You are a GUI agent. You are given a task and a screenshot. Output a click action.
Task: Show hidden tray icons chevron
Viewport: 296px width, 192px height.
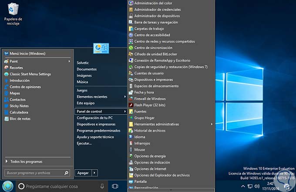[243, 186]
